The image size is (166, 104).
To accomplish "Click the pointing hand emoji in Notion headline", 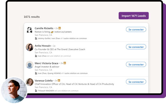I will (x=52, y=32).
